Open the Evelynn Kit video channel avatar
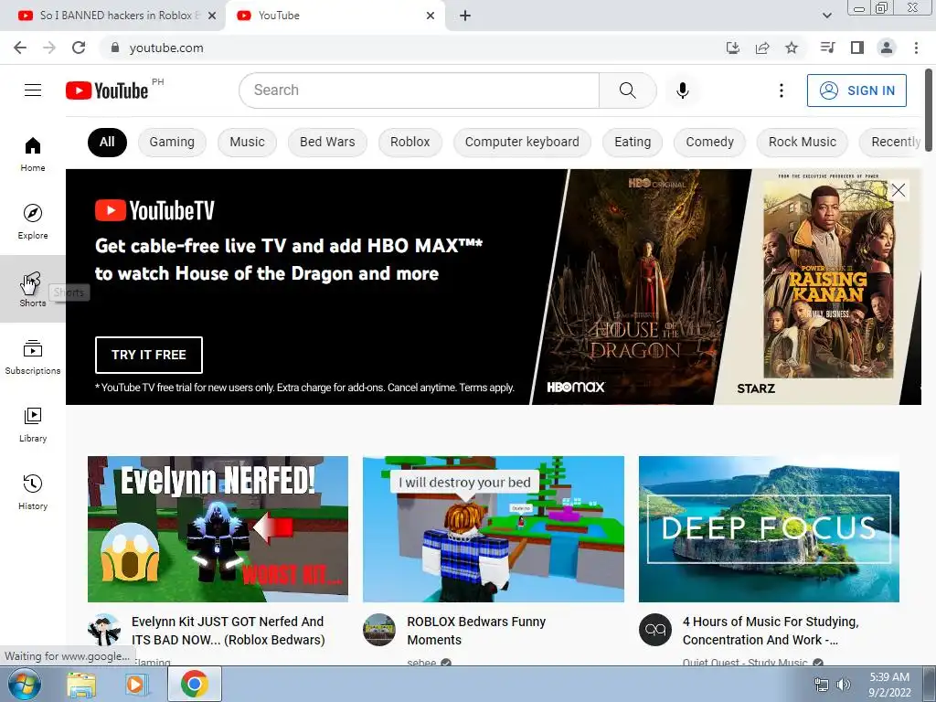 (x=104, y=630)
